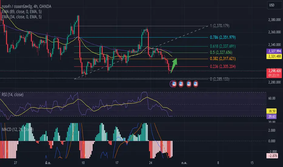The height and width of the screenshot is (167, 283).
Task: Click the yellow 38.50 RSI value tag
Action: pyautogui.click(x=272, y=111)
